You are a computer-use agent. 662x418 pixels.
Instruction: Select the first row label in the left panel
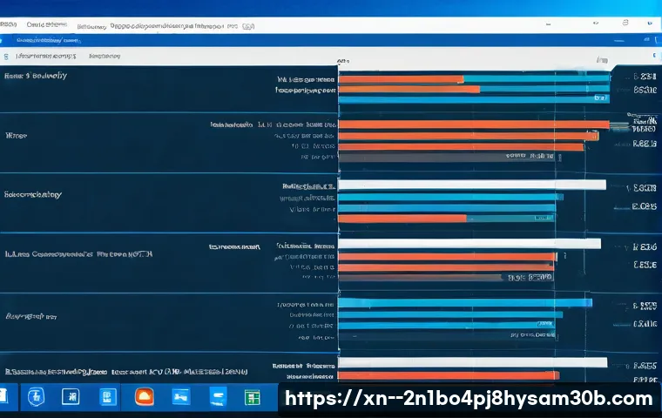35,77
